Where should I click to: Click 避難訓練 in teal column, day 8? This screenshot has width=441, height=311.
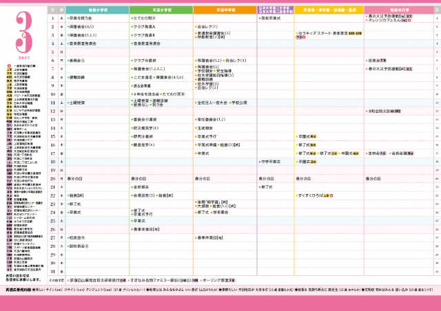(76, 77)
